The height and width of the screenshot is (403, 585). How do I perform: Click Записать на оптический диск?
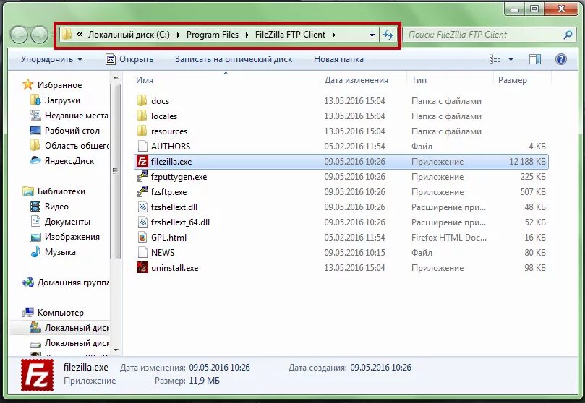[234, 59]
